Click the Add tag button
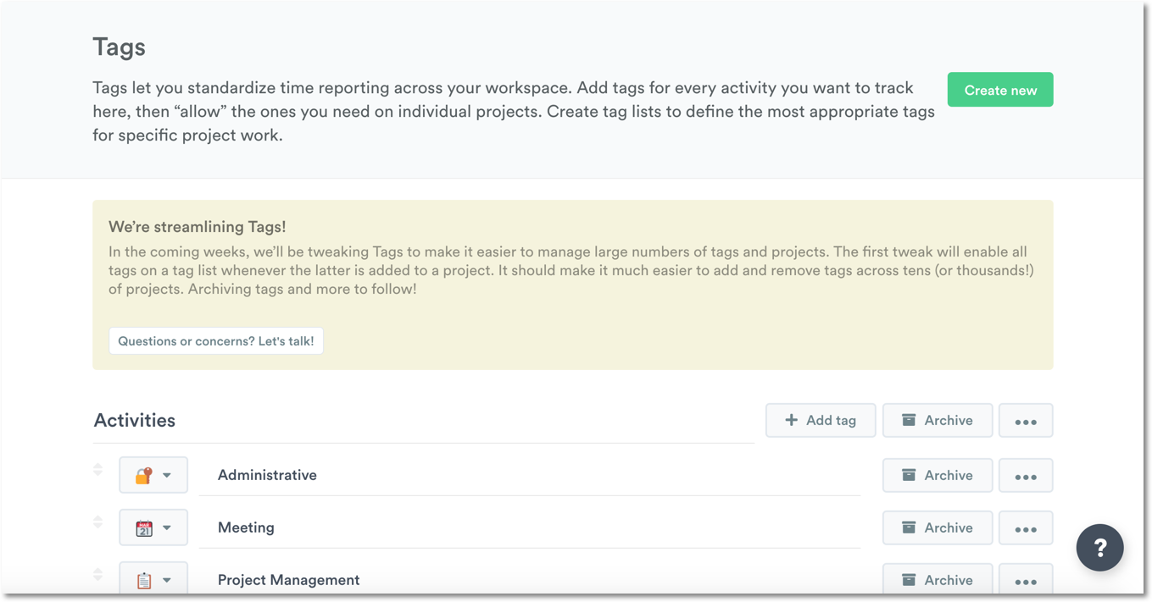The height and width of the screenshot is (602, 1152). (820, 420)
